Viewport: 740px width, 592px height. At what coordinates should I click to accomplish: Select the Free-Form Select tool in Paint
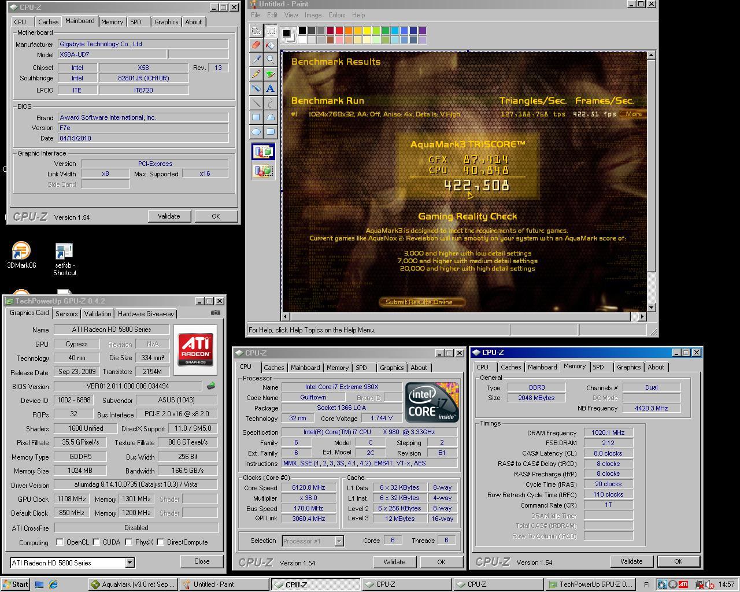click(x=256, y=31)
